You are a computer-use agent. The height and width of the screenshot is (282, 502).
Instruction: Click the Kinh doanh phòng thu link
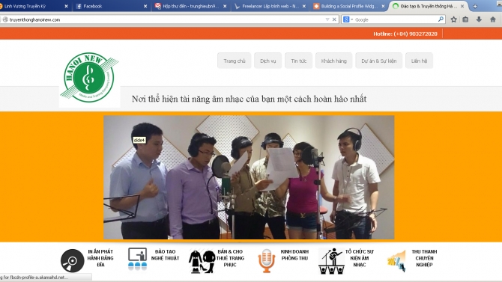(x=294, y=255)
